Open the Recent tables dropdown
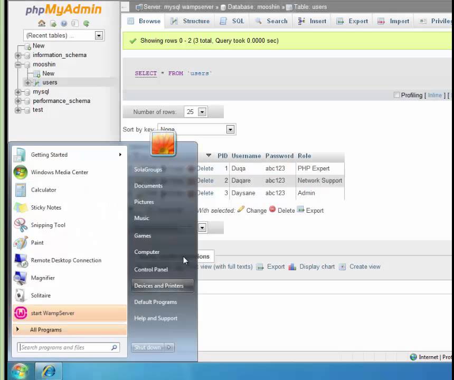The width and height of the screenshot is (454, 380). tap(99, 35)
